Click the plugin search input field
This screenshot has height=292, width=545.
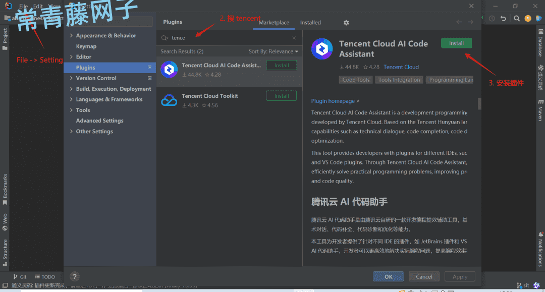coord(230,38)
